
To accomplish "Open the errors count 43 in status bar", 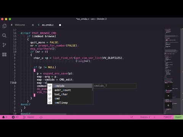I will (x=15, y=117).
